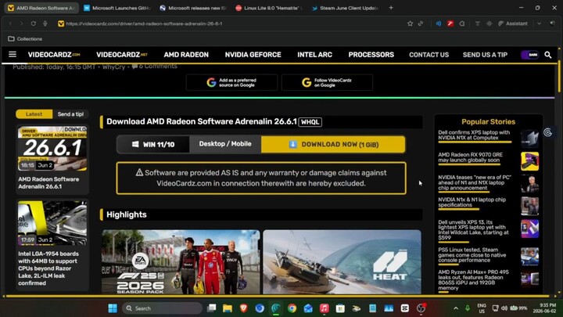Switch to Steam June Client Update tab
The height and width of the screenshot is (317, 563).
[x=346, y=8]
